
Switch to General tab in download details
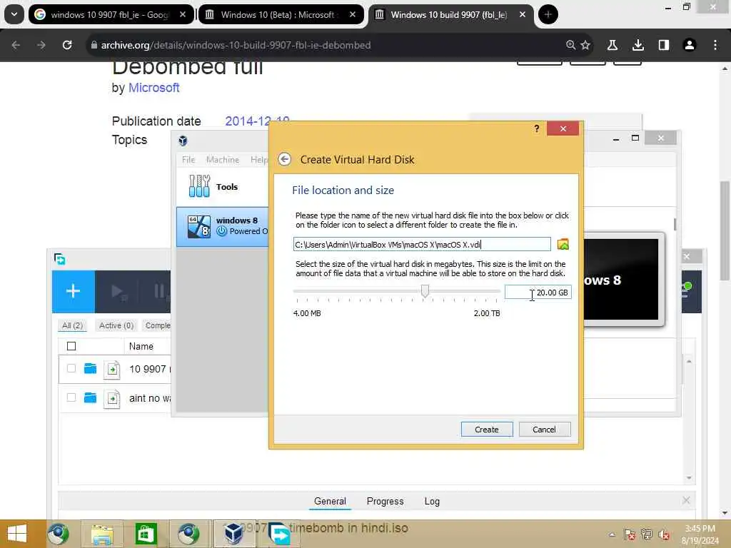point(330,502)
